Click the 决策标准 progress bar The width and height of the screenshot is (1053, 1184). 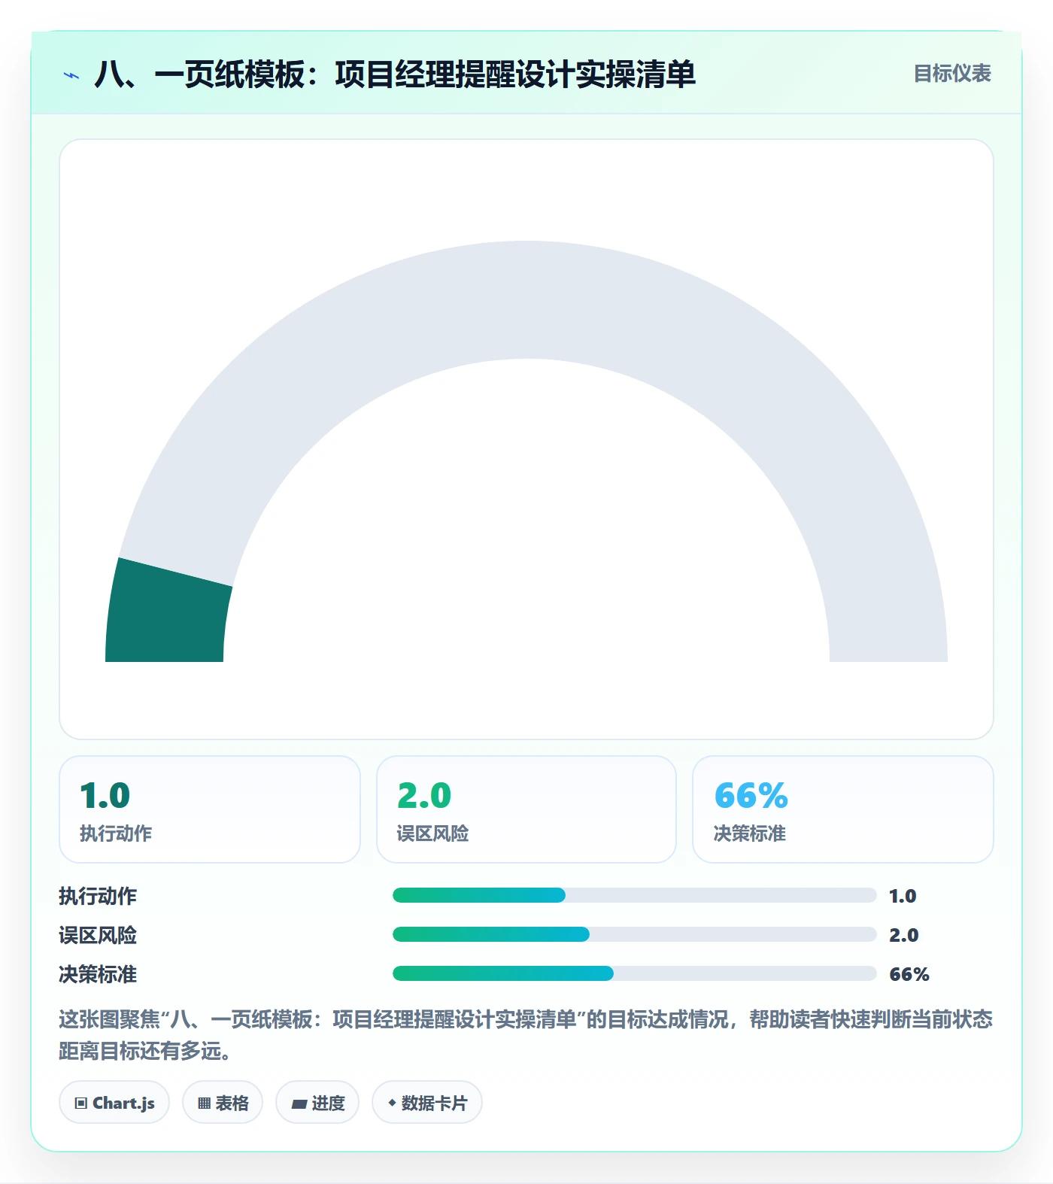(x=634, y=973)
